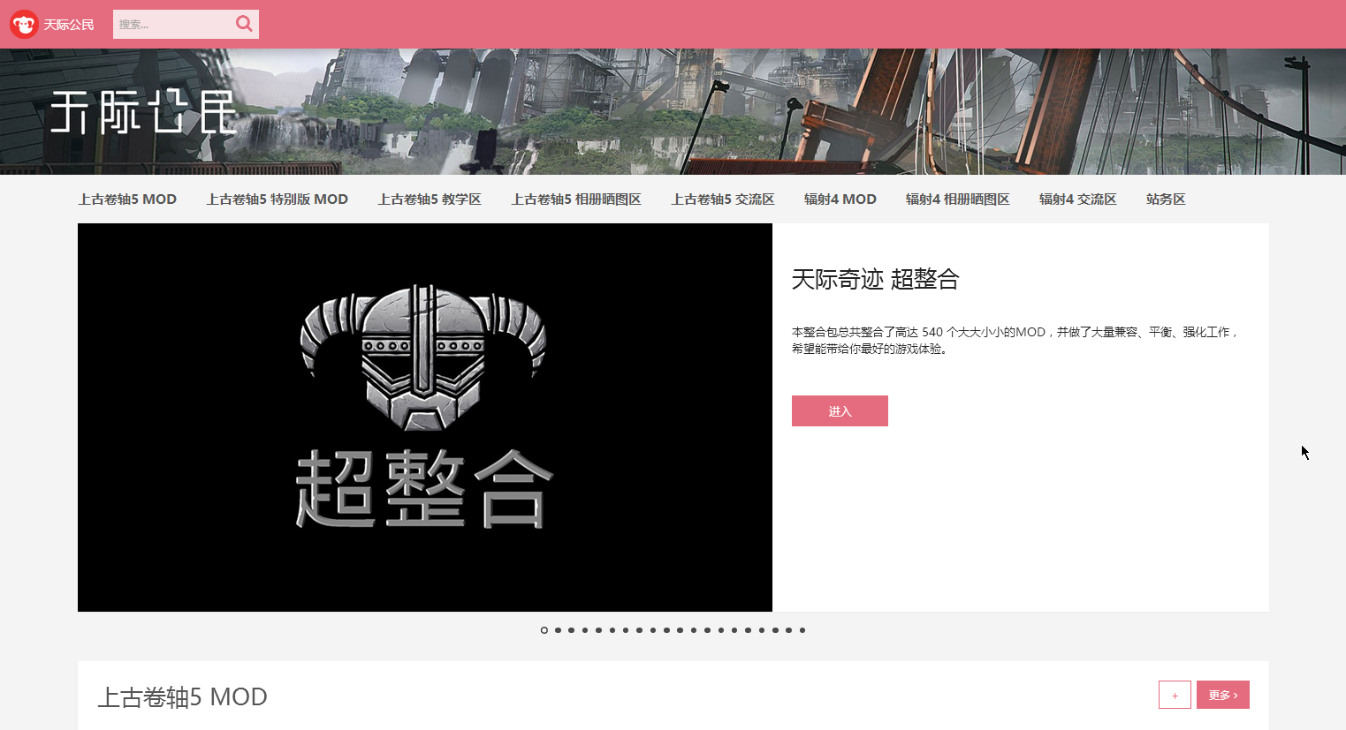This screenshot has width=1346, height=730.
Task: Switch to the second carousel slide dot
Action: pos(558,630)
